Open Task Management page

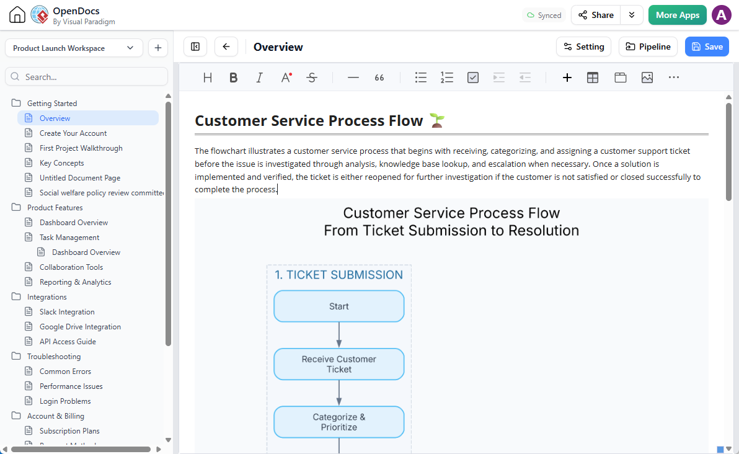click(x=69, y=237)
